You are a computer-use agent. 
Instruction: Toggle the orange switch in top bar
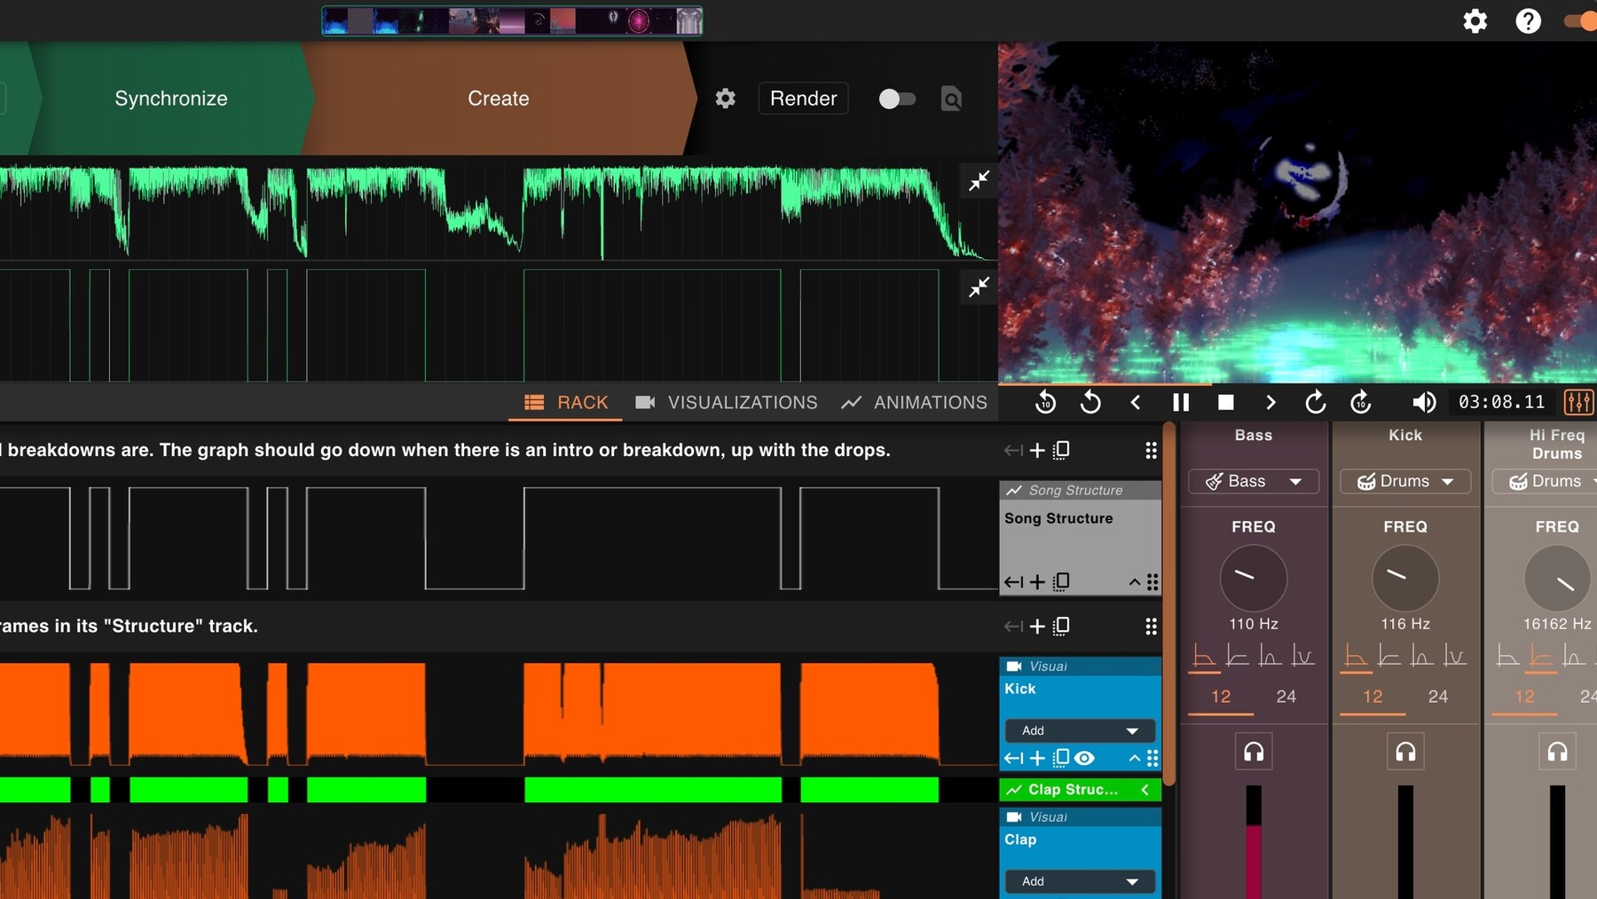tap(1581, 20)
